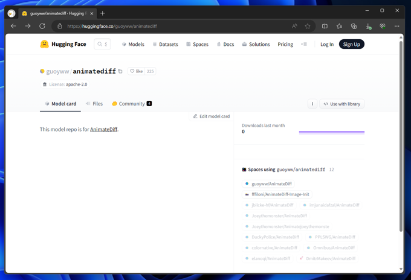The image size is (411, 280).
Task: Add this page to favorites with the star icon
Action: click(x=308, y=26)
